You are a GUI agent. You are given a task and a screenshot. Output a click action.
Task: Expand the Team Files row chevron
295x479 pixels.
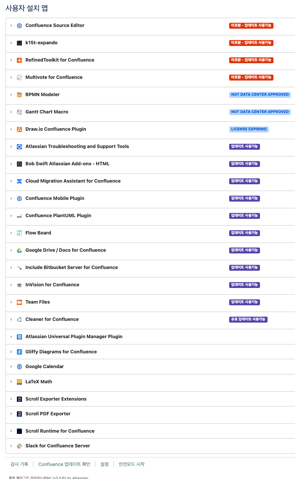tap(11, 302)
